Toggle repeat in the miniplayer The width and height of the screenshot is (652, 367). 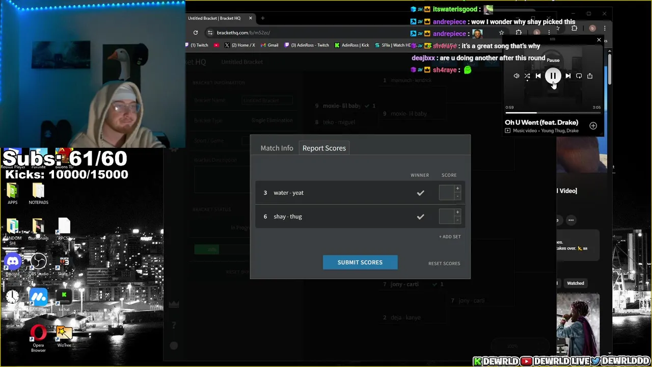point(579,76)
